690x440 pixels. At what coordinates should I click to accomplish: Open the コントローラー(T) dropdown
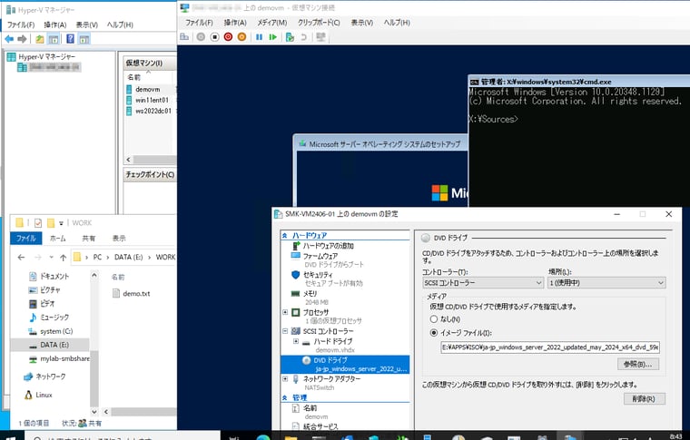coord(483,283)
